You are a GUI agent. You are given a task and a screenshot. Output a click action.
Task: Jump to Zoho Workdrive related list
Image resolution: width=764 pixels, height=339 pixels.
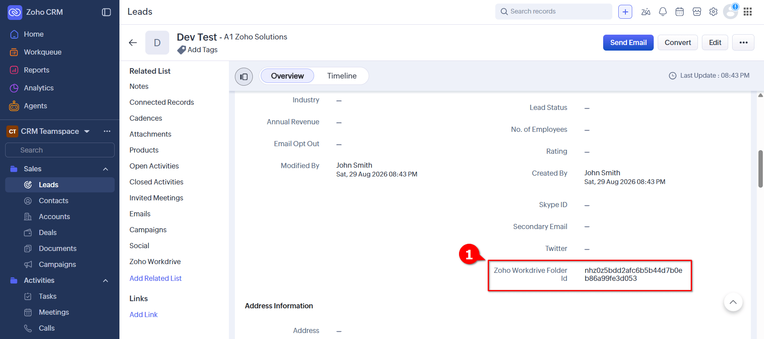point(155,262)
